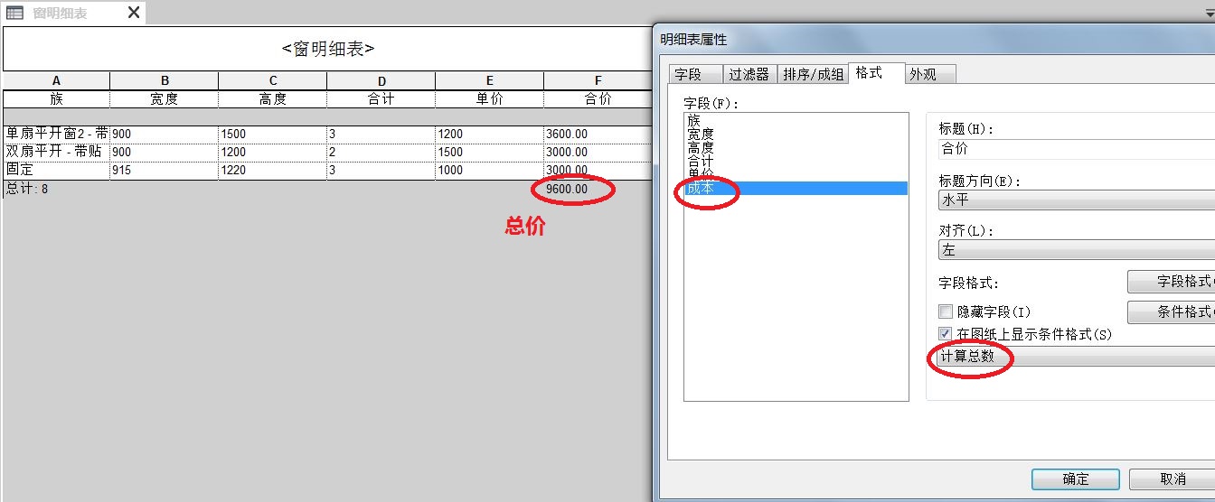
Task: Click the schedule table icon in the view tab
Action: (x=14, y=13)
